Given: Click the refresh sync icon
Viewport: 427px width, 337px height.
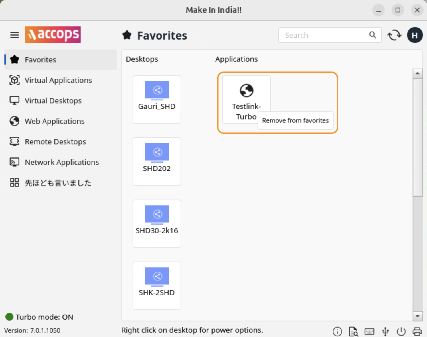Looking at the screenshot, I should tap(394, 35).
